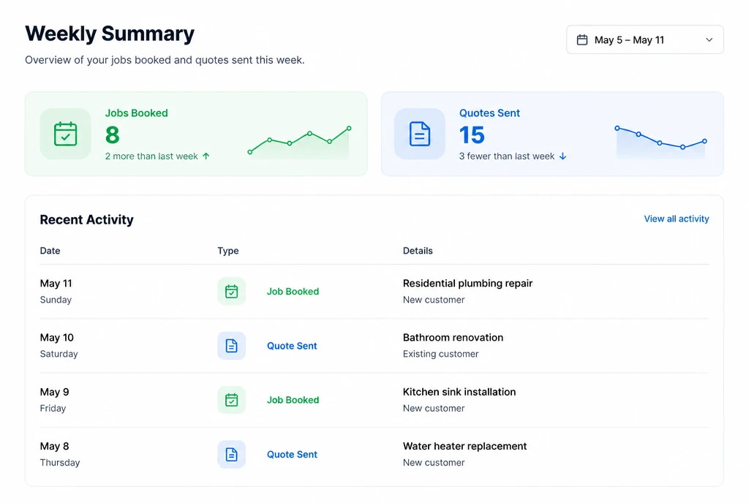The image size is (749, 503).
Task: Click the calendar icon in the May 11 row
Action: [232, 291]
